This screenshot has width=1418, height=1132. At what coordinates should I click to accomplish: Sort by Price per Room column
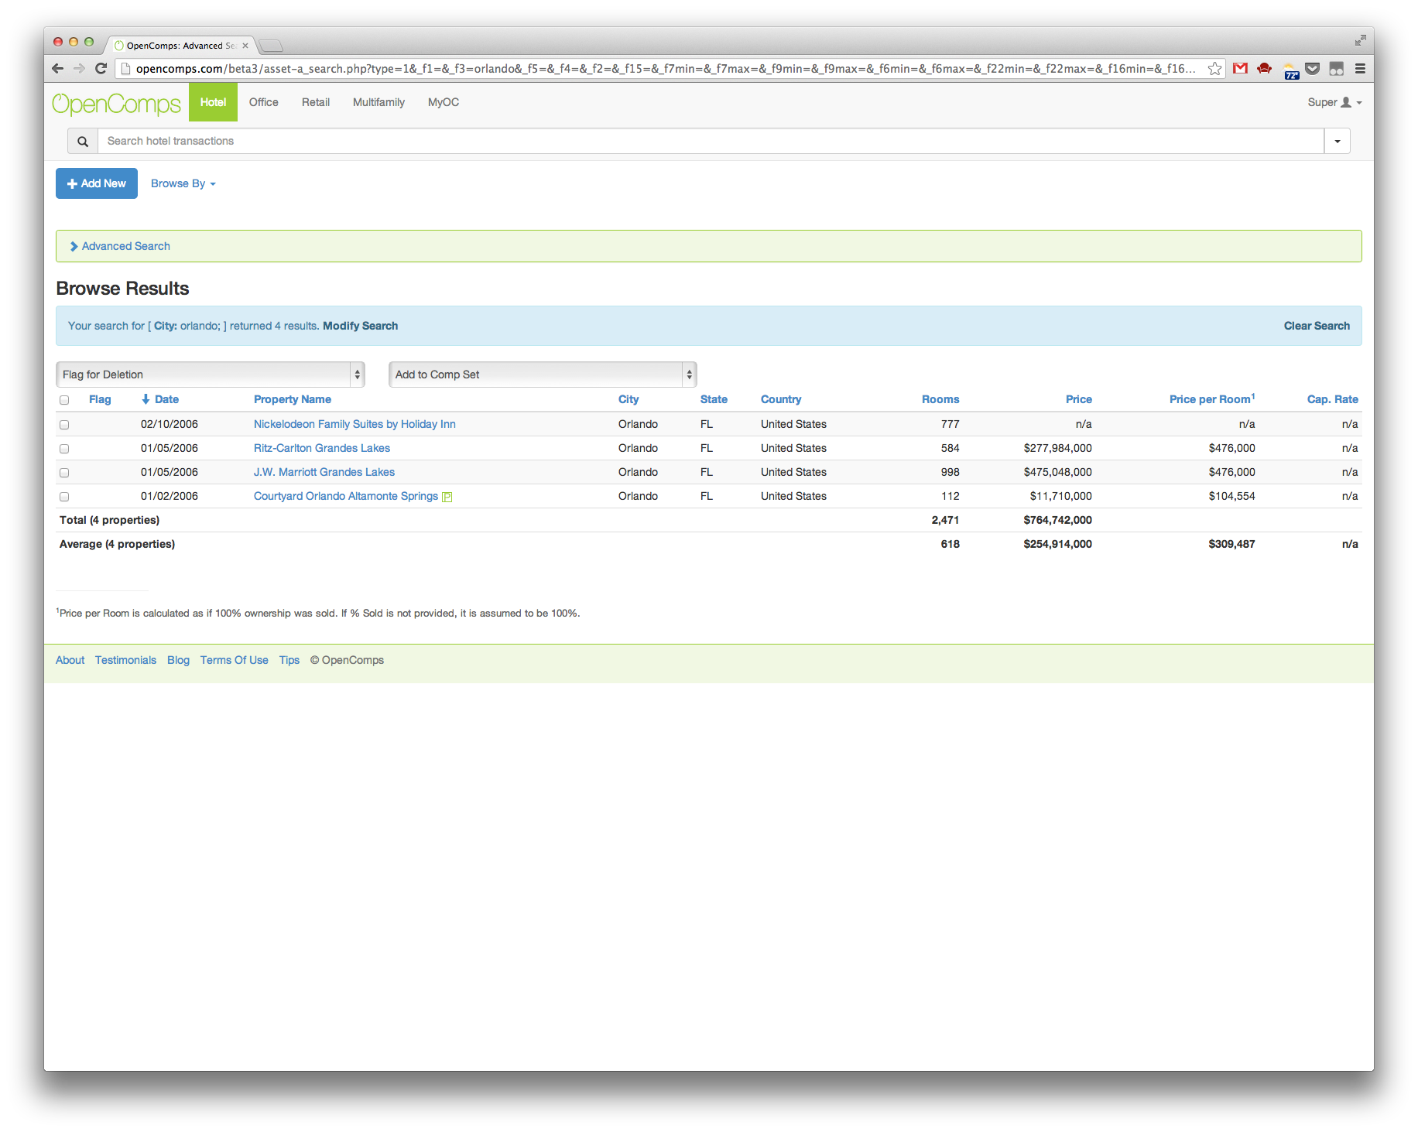point(1212,399)
